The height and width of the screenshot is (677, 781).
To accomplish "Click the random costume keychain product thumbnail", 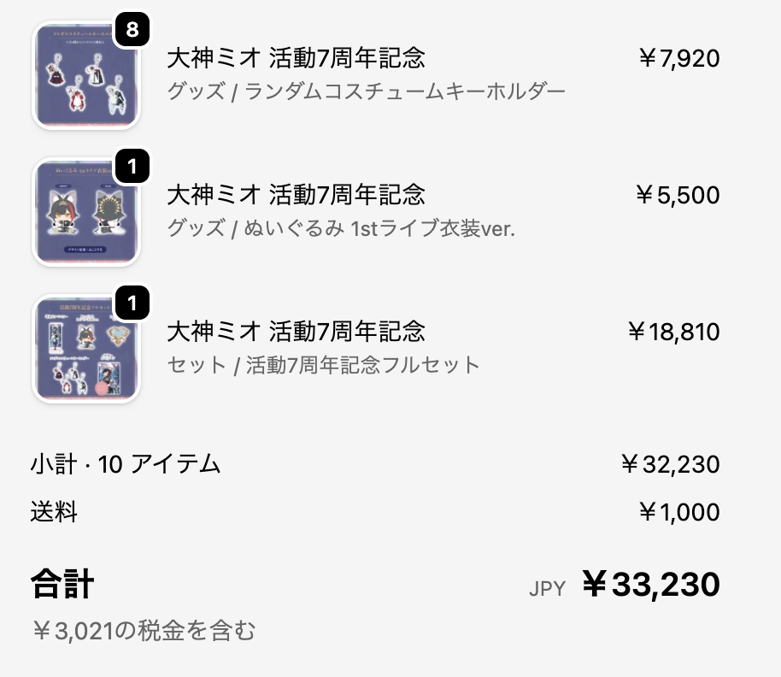I will [85, 77].
